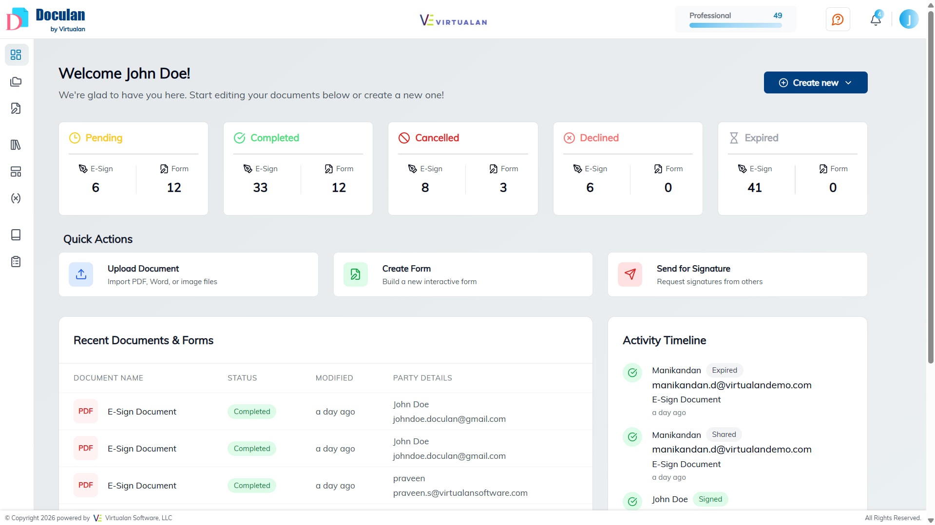
Task: Click the check icon beside Manikandan Expired entry
Action: click(632, 373)
